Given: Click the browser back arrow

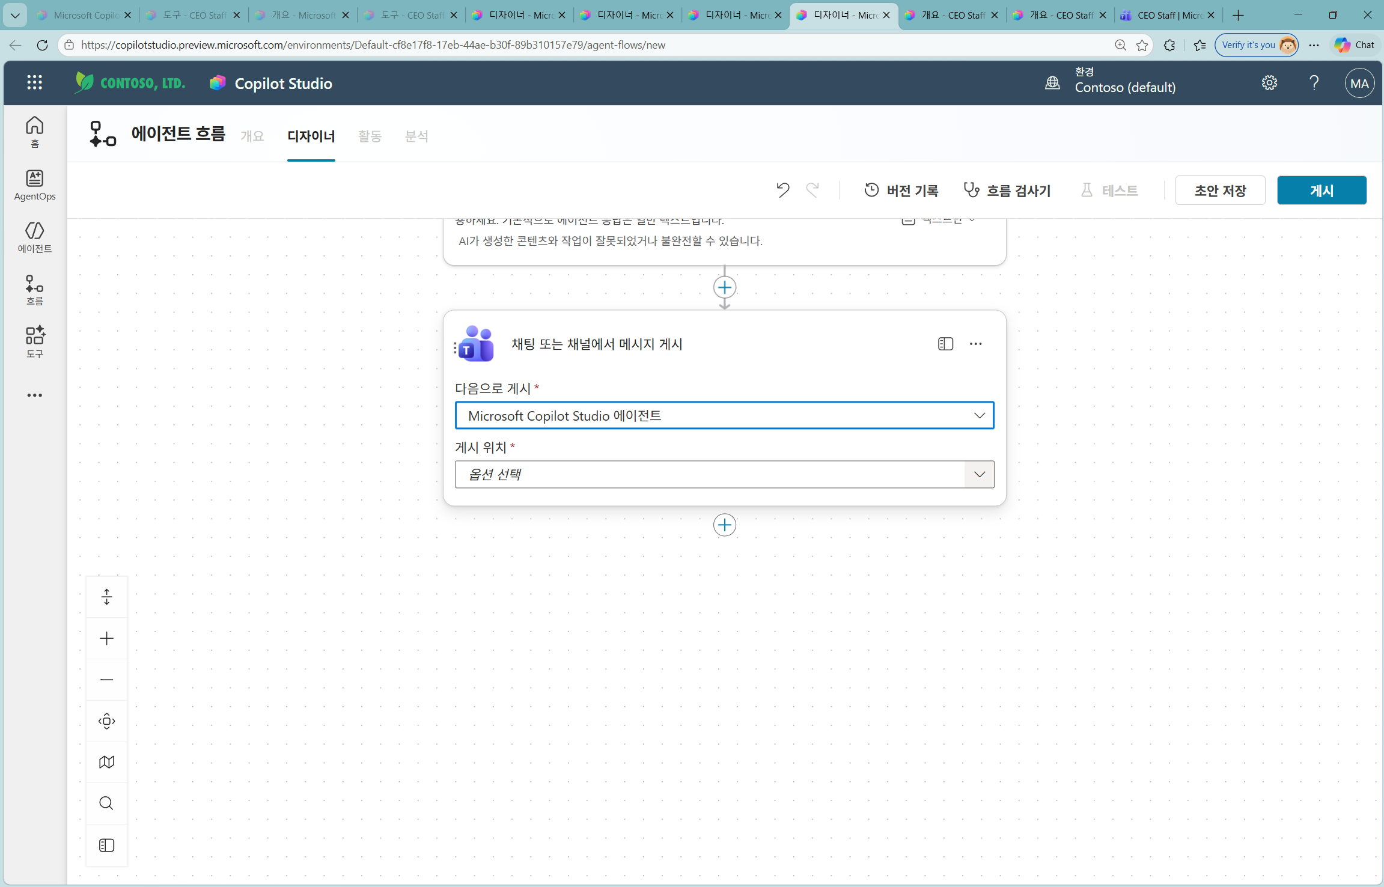Looking at the screenshot, I should [15, 45].
